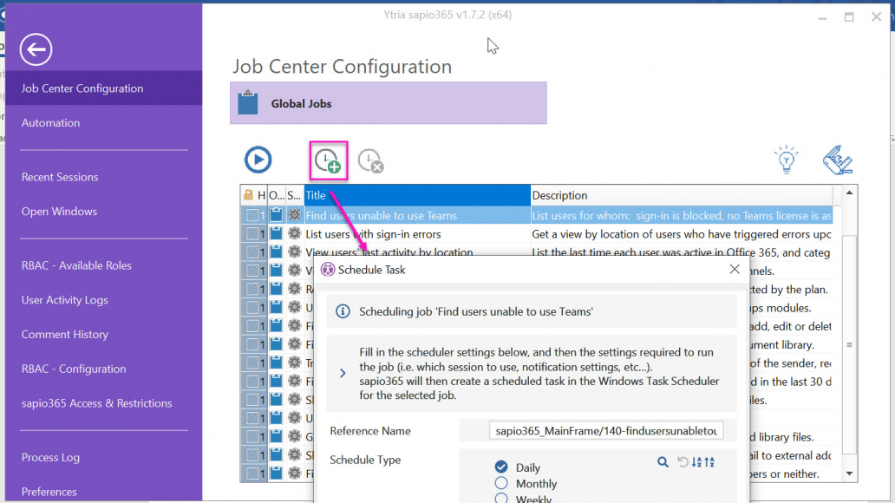Open RBAC - Available Roles
The width and height of the screenshot is (895, 503).
click(76, 265)
